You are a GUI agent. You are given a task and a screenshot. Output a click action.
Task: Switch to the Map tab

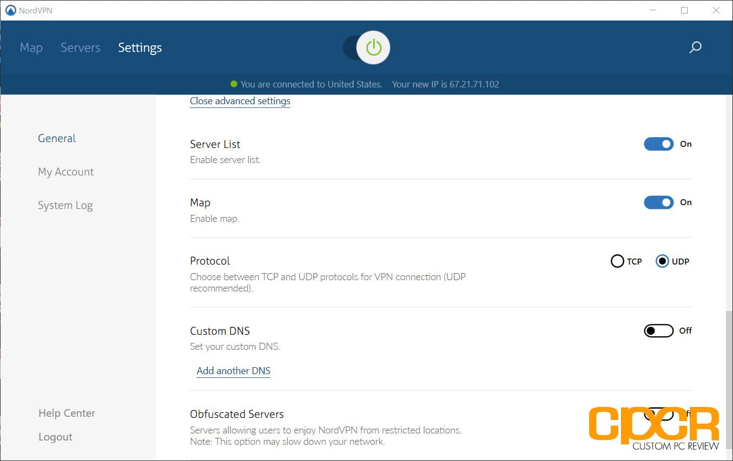[x=31, y=48]
